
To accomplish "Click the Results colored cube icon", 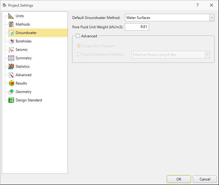I will click(11, 83).
